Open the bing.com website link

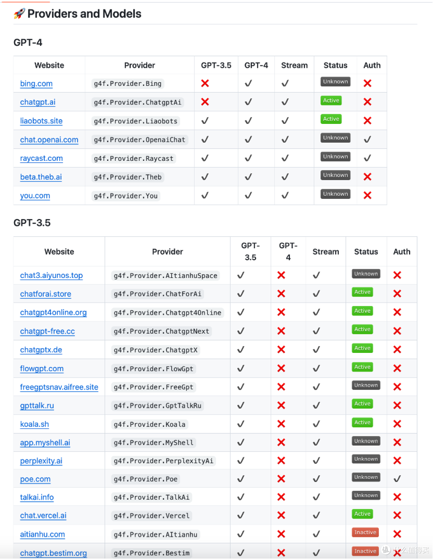pos(36,84)
